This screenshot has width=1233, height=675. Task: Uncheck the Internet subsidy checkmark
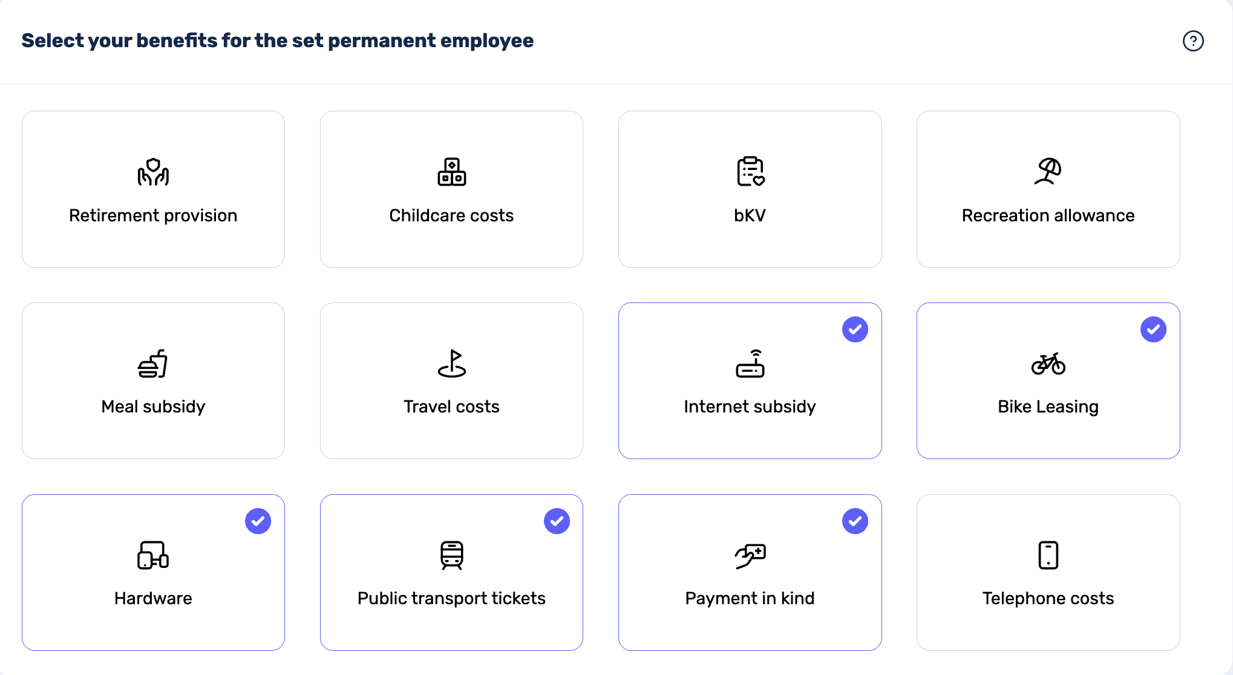click(855, 330)
